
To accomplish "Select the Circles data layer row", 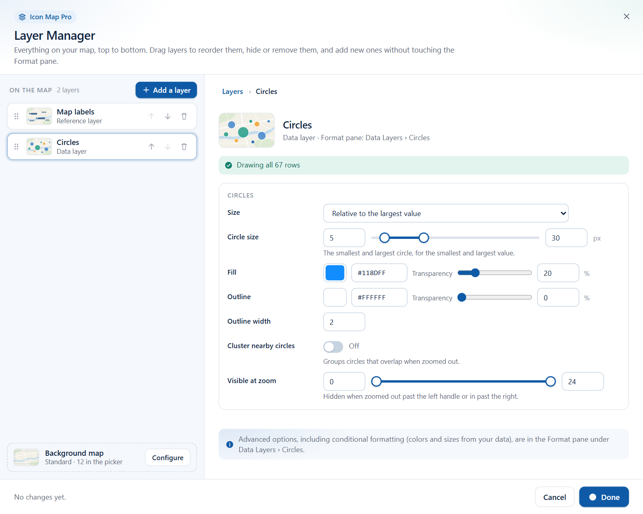I will (x=102, y=147).
